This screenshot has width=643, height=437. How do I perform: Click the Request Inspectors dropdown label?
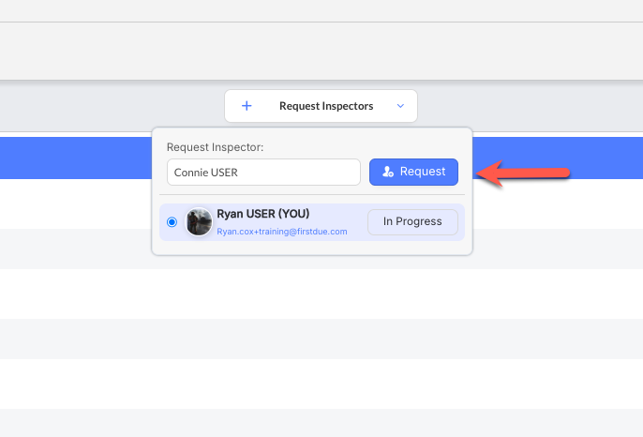(325, 106)
